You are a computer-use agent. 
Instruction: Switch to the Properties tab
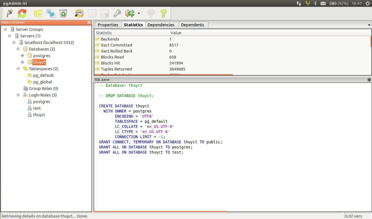click(108, 25)
